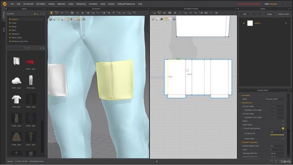The height and width of the screenshot is (165, 293).
Task: Click the Name input field in Property Editor
Action: pyautogui.click(x=275, y=99)
